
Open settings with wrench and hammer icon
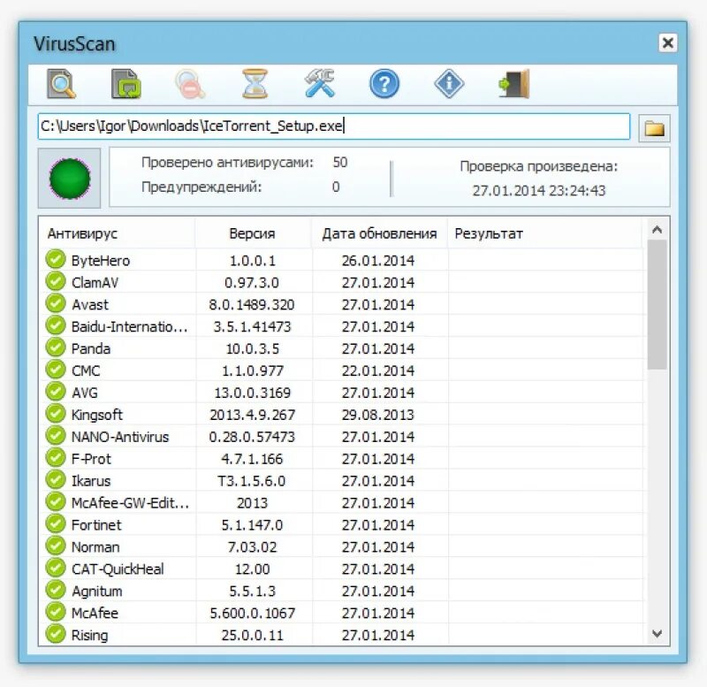pyautogui.click(x=319, y=83)
